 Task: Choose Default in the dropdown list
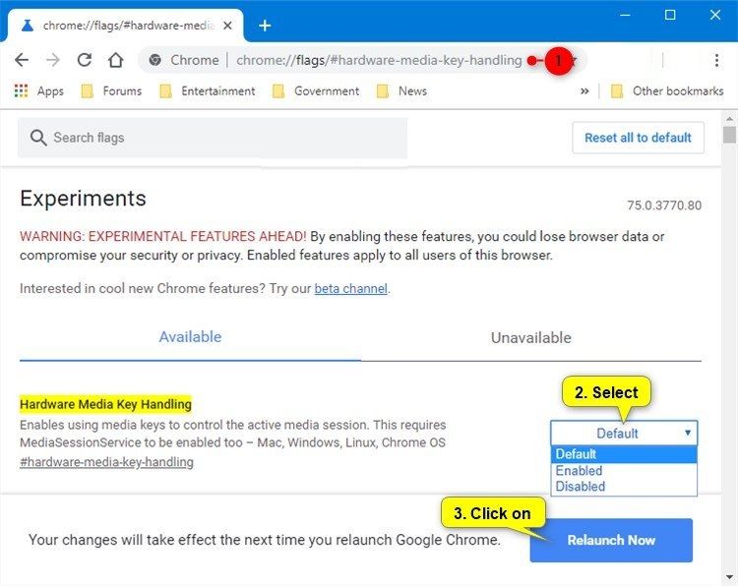point(624,454)
